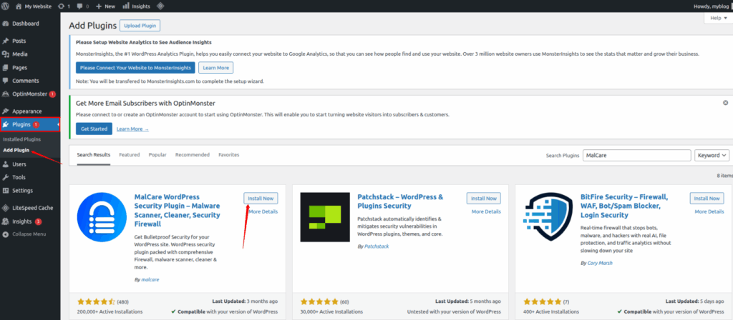Viewport: 733px width, 320px height.
Task: Open Insights bar-chart item in admin bar
Action: coord(136,6)
